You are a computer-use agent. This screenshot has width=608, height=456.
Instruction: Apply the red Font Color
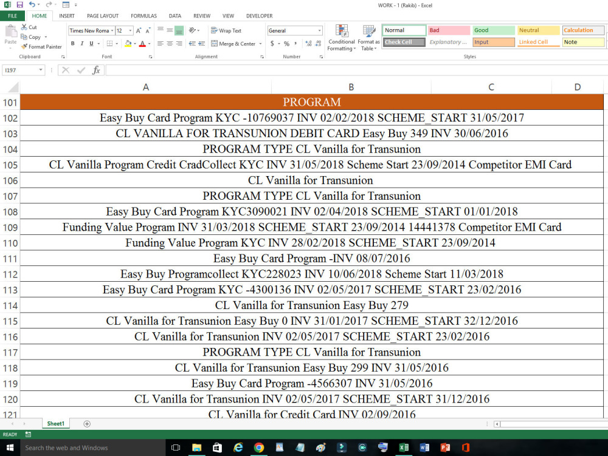[x=143, y=44]
